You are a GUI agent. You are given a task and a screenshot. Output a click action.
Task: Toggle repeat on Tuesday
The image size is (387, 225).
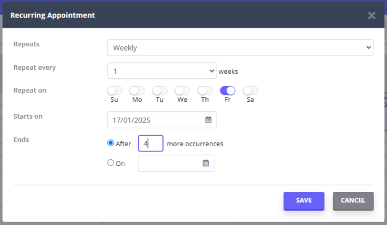point(160,91)
